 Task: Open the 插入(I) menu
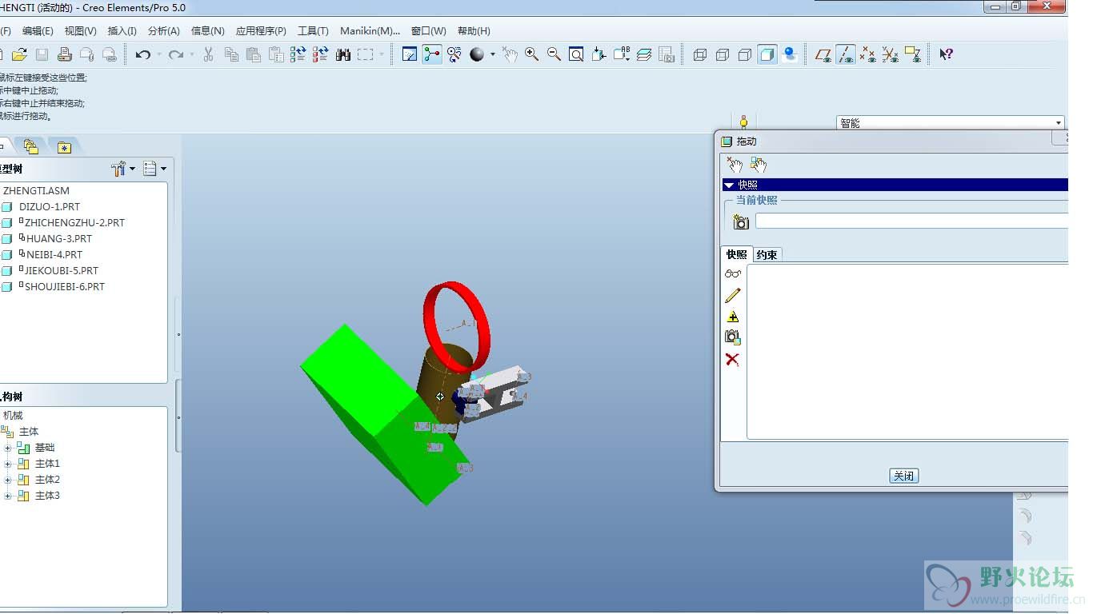coord(122,30)
